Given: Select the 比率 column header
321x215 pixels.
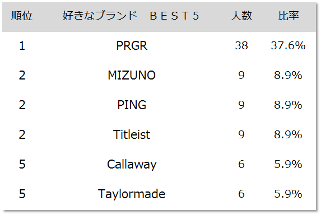Looking at the screenshot, I should (x=289, y=16).
